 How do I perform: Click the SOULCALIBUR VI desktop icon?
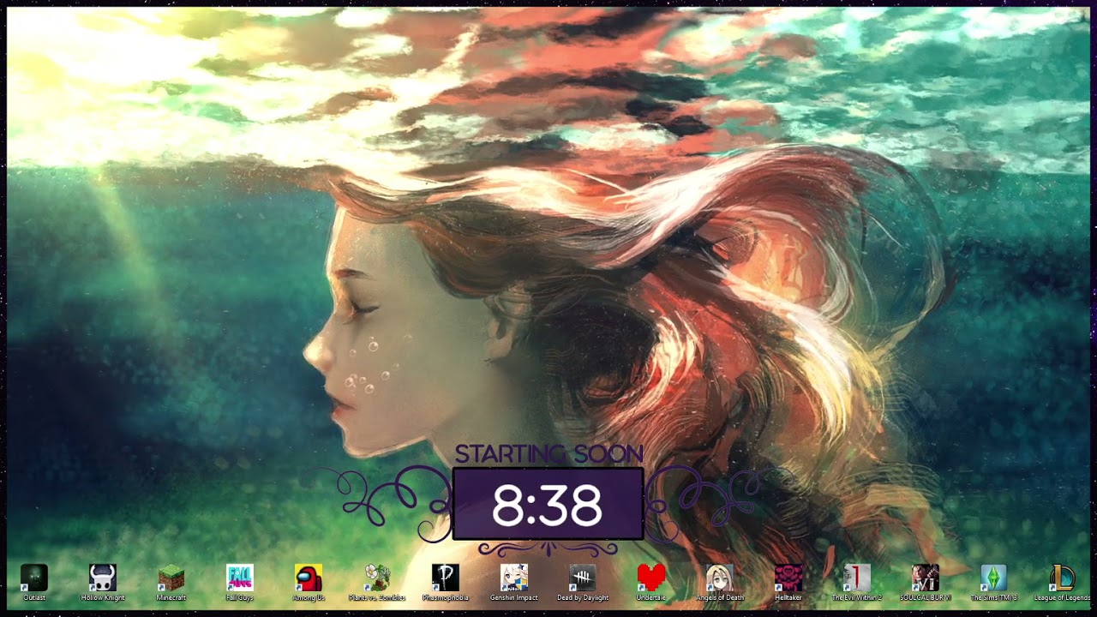point(926,578)
